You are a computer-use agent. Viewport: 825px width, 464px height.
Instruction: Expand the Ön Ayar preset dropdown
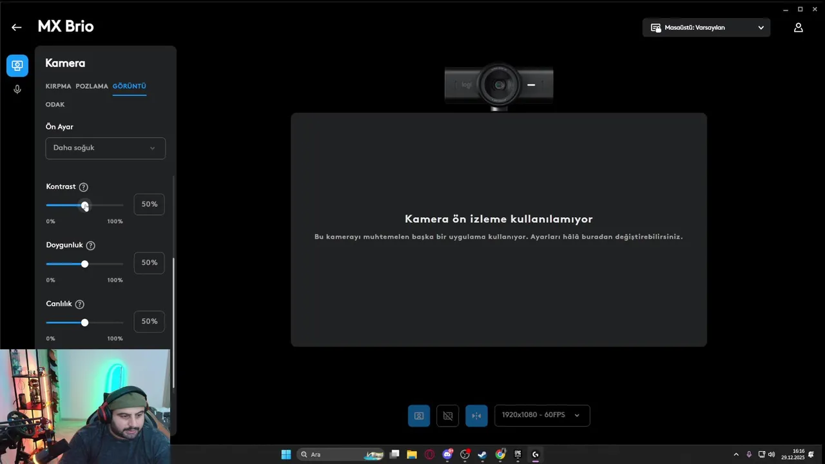(106, 148)
